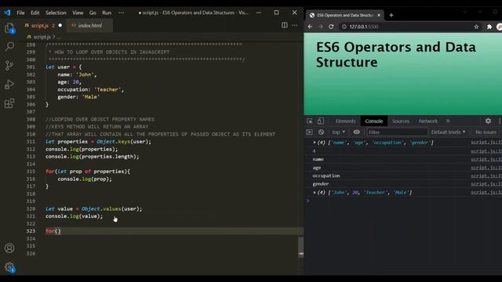Open the Source Control view

(x=9, y=66)
